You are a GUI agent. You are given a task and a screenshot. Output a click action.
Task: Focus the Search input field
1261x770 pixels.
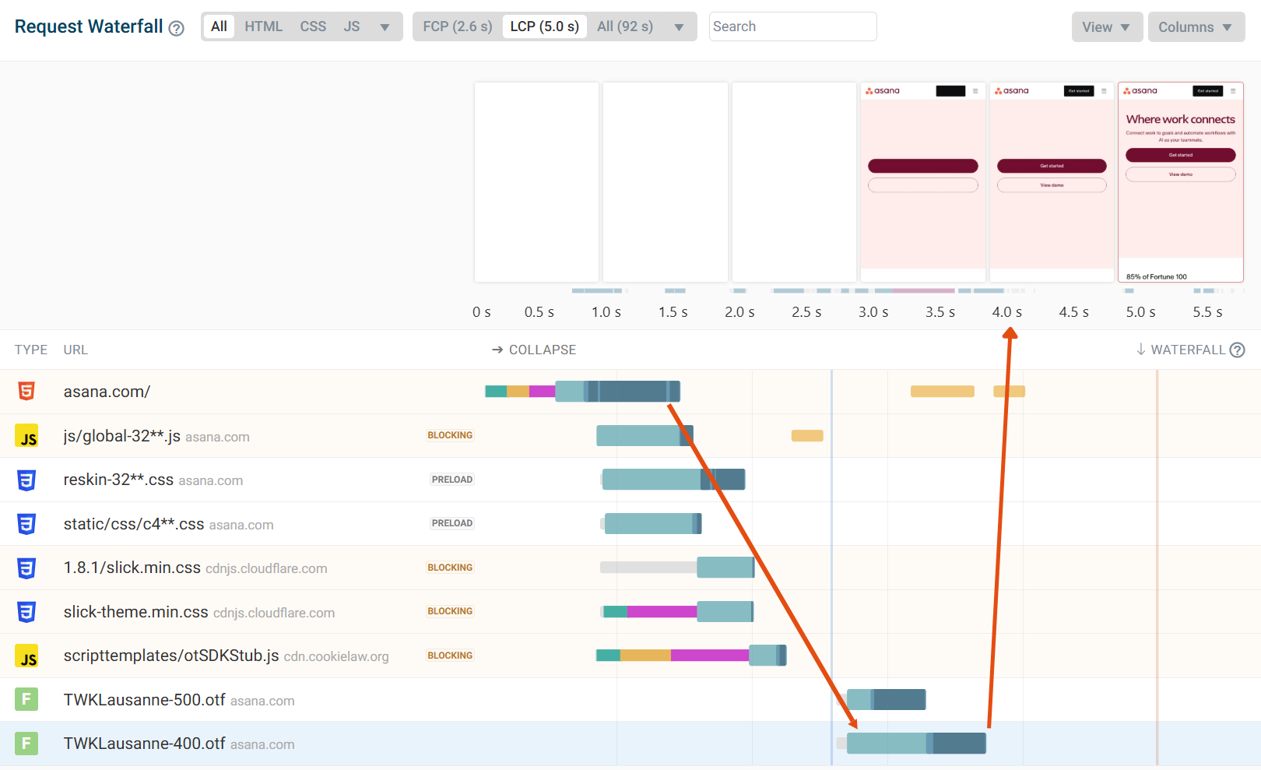point(792,26)
